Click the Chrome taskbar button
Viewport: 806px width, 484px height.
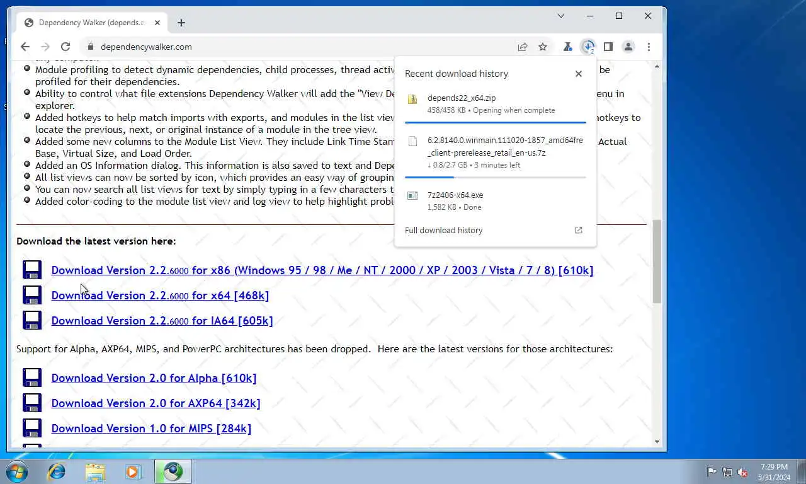click(x=173, y=471)
